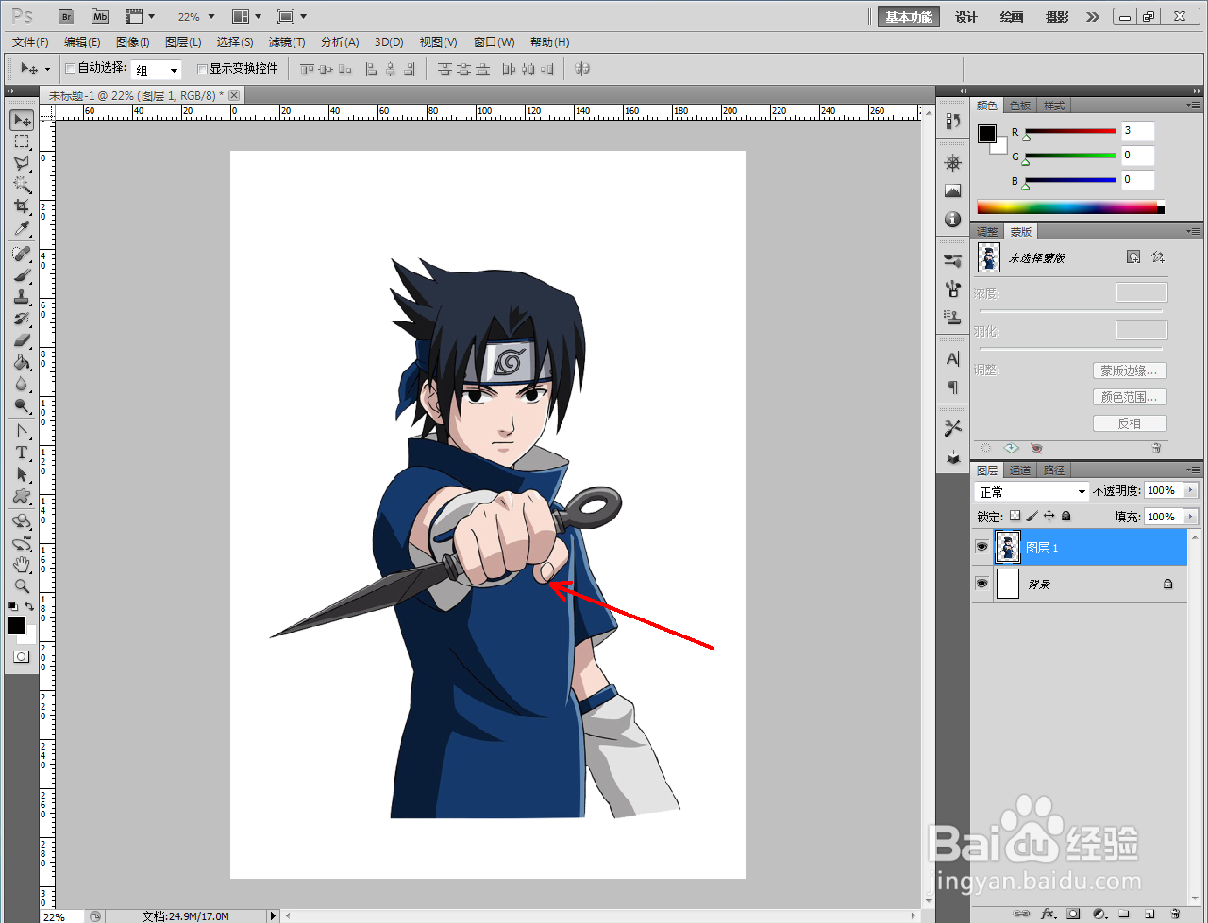Open the blend mode 正常 dropdown
The image size is (1208, 923).
click(1032, 491)
